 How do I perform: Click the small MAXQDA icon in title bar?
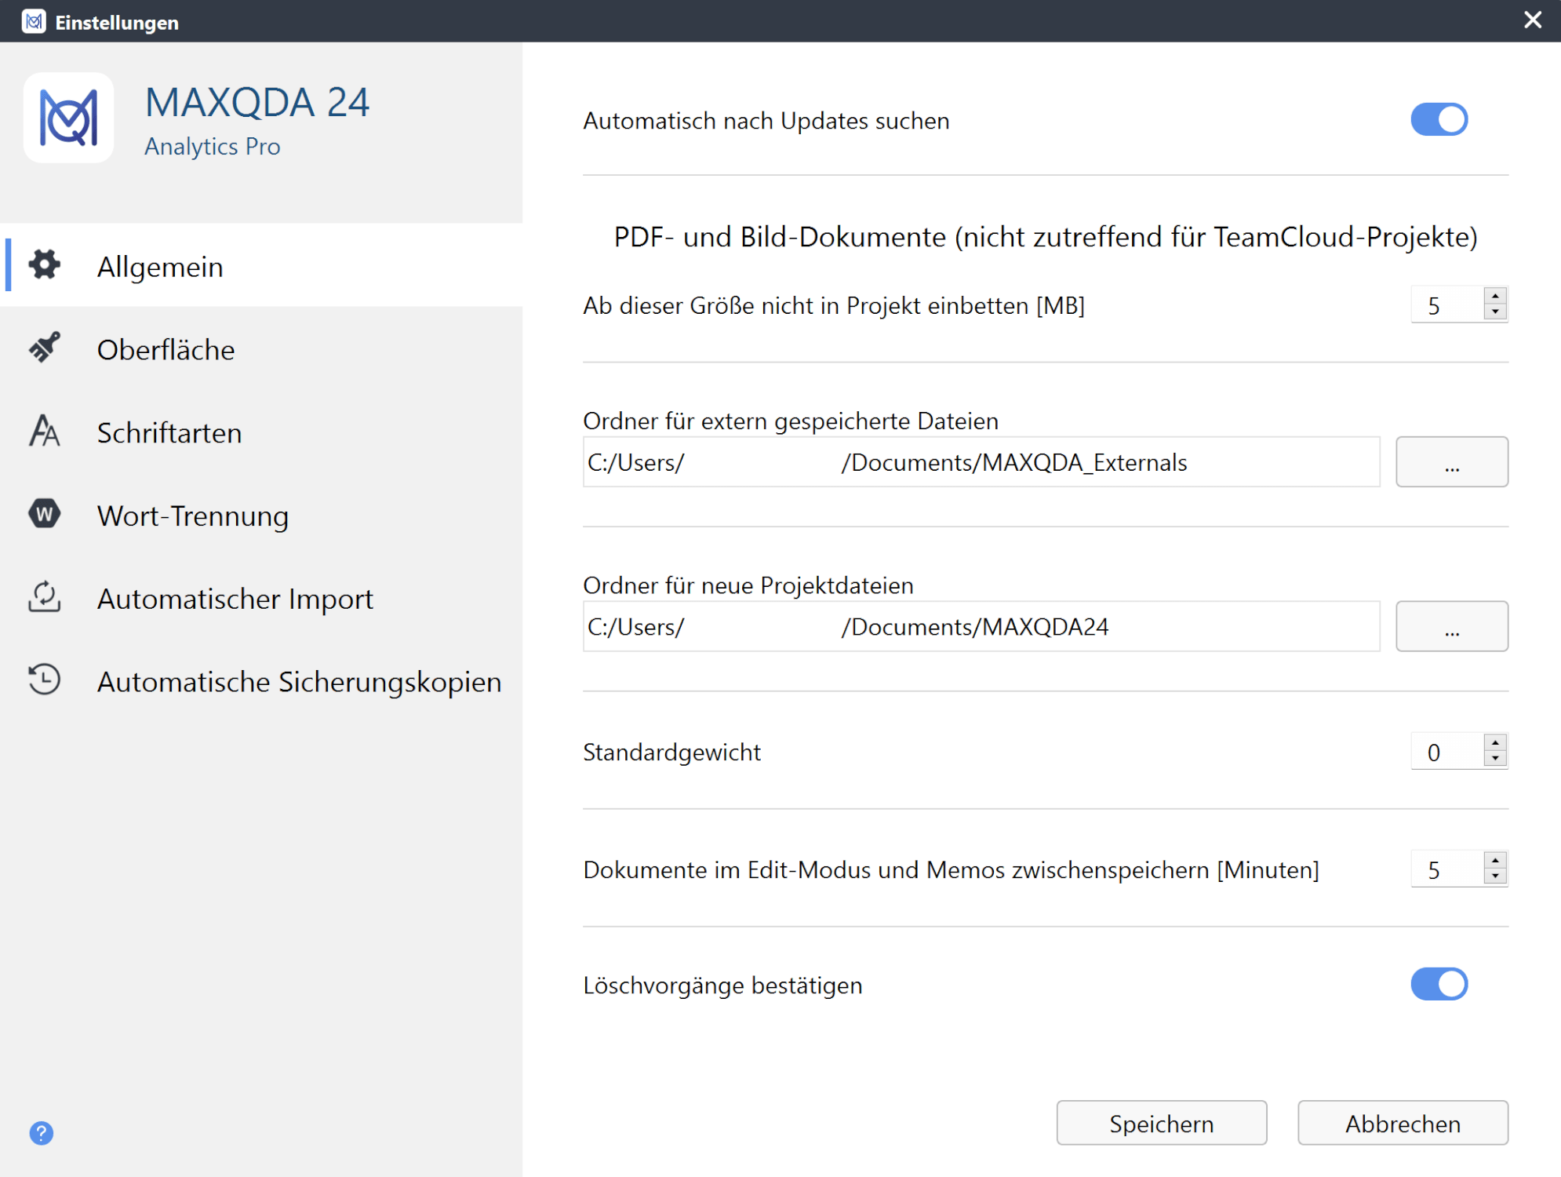click(x=34, y=21)
